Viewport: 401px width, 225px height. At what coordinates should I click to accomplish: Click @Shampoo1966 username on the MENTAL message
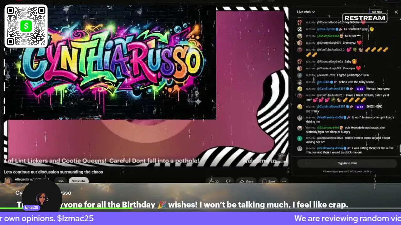pyautogui.click(x=328, y=36)
